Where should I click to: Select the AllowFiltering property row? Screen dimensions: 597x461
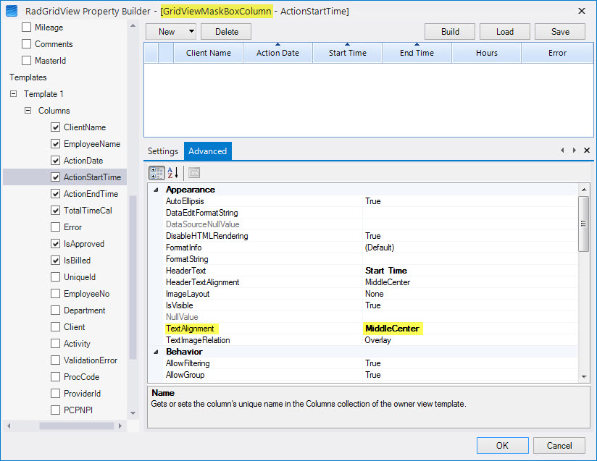pyautogui.click(x=372, y=363)
